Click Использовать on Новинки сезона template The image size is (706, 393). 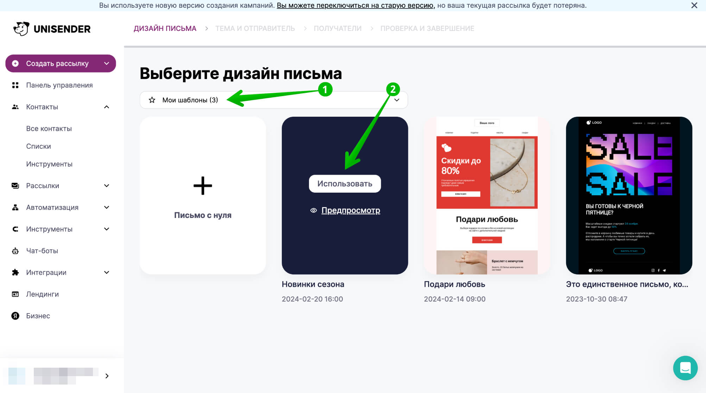345,183
